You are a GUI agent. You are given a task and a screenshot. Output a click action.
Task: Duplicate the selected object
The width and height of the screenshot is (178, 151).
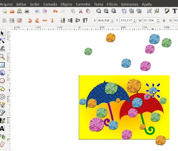click(x=124, y=11)
